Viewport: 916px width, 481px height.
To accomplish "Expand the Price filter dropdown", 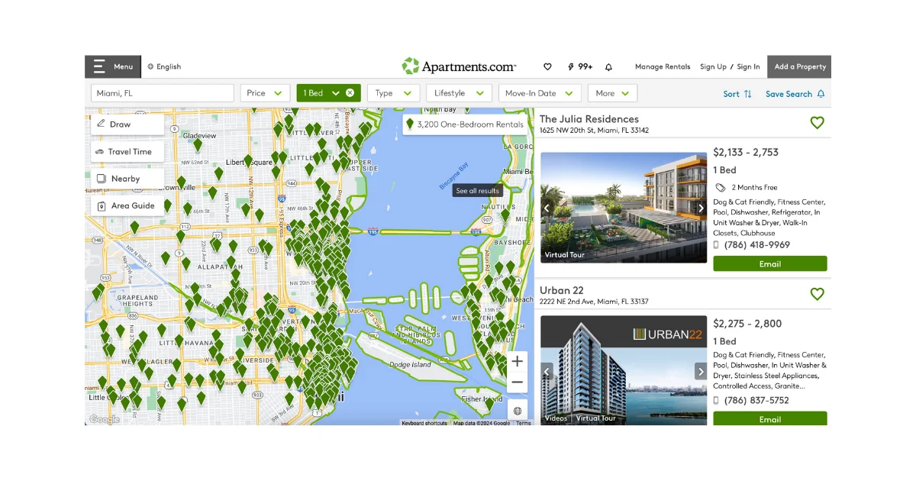I will tap(265, 93).
